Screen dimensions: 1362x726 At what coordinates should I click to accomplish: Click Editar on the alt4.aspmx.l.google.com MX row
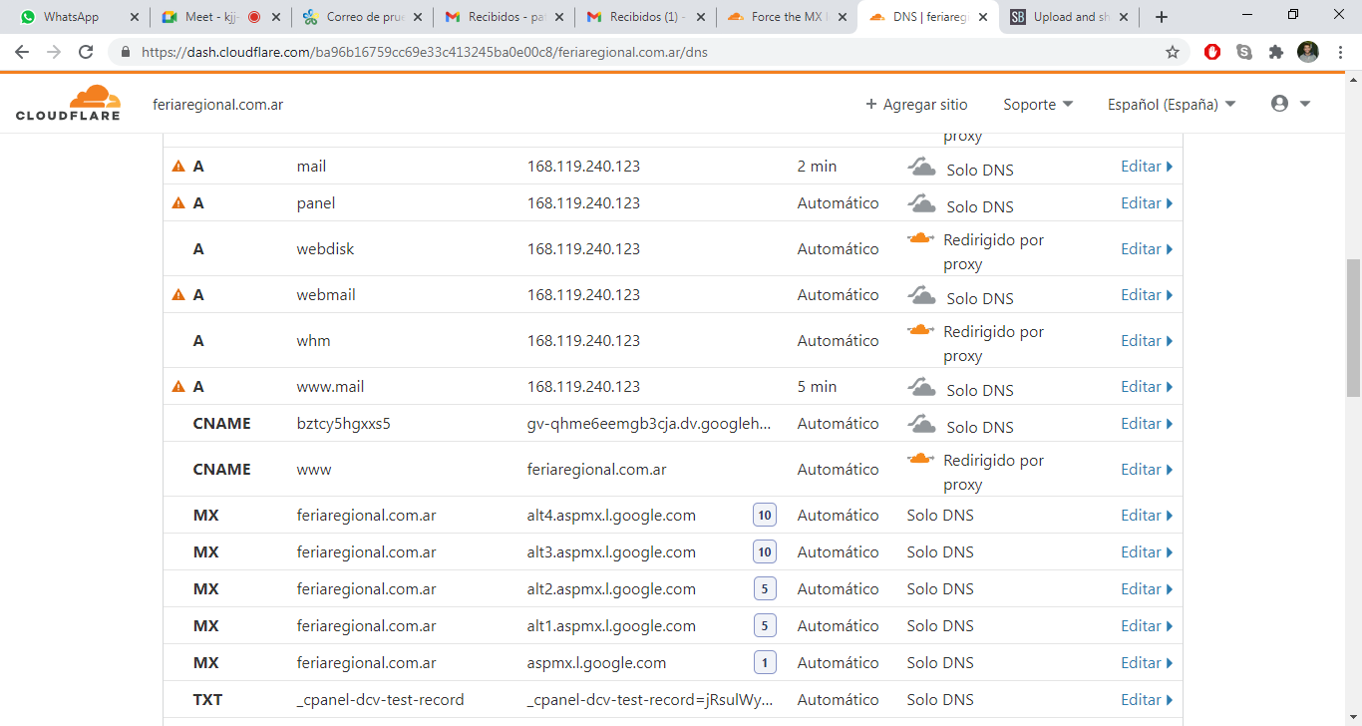[x=1147, y=516]
